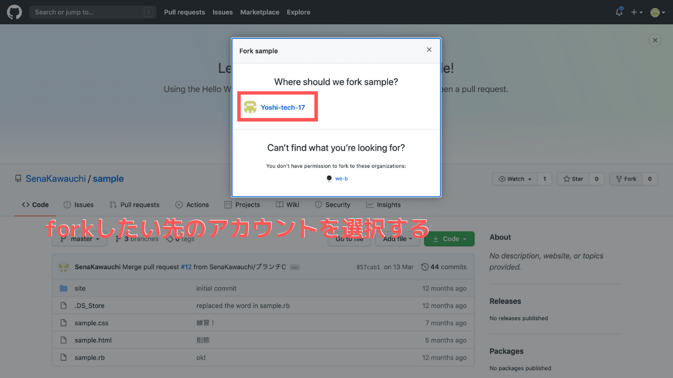Select Marketplace in the top menu
Screen dimensions: 673x378
click(x=260, y=12)
